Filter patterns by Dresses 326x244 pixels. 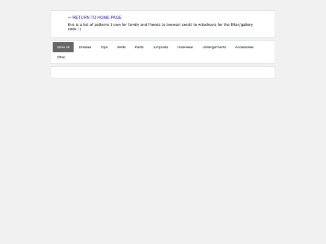coord(85,47)
